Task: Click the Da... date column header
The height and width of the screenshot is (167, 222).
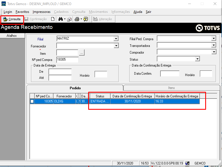Action: click(x=84, y=96)
